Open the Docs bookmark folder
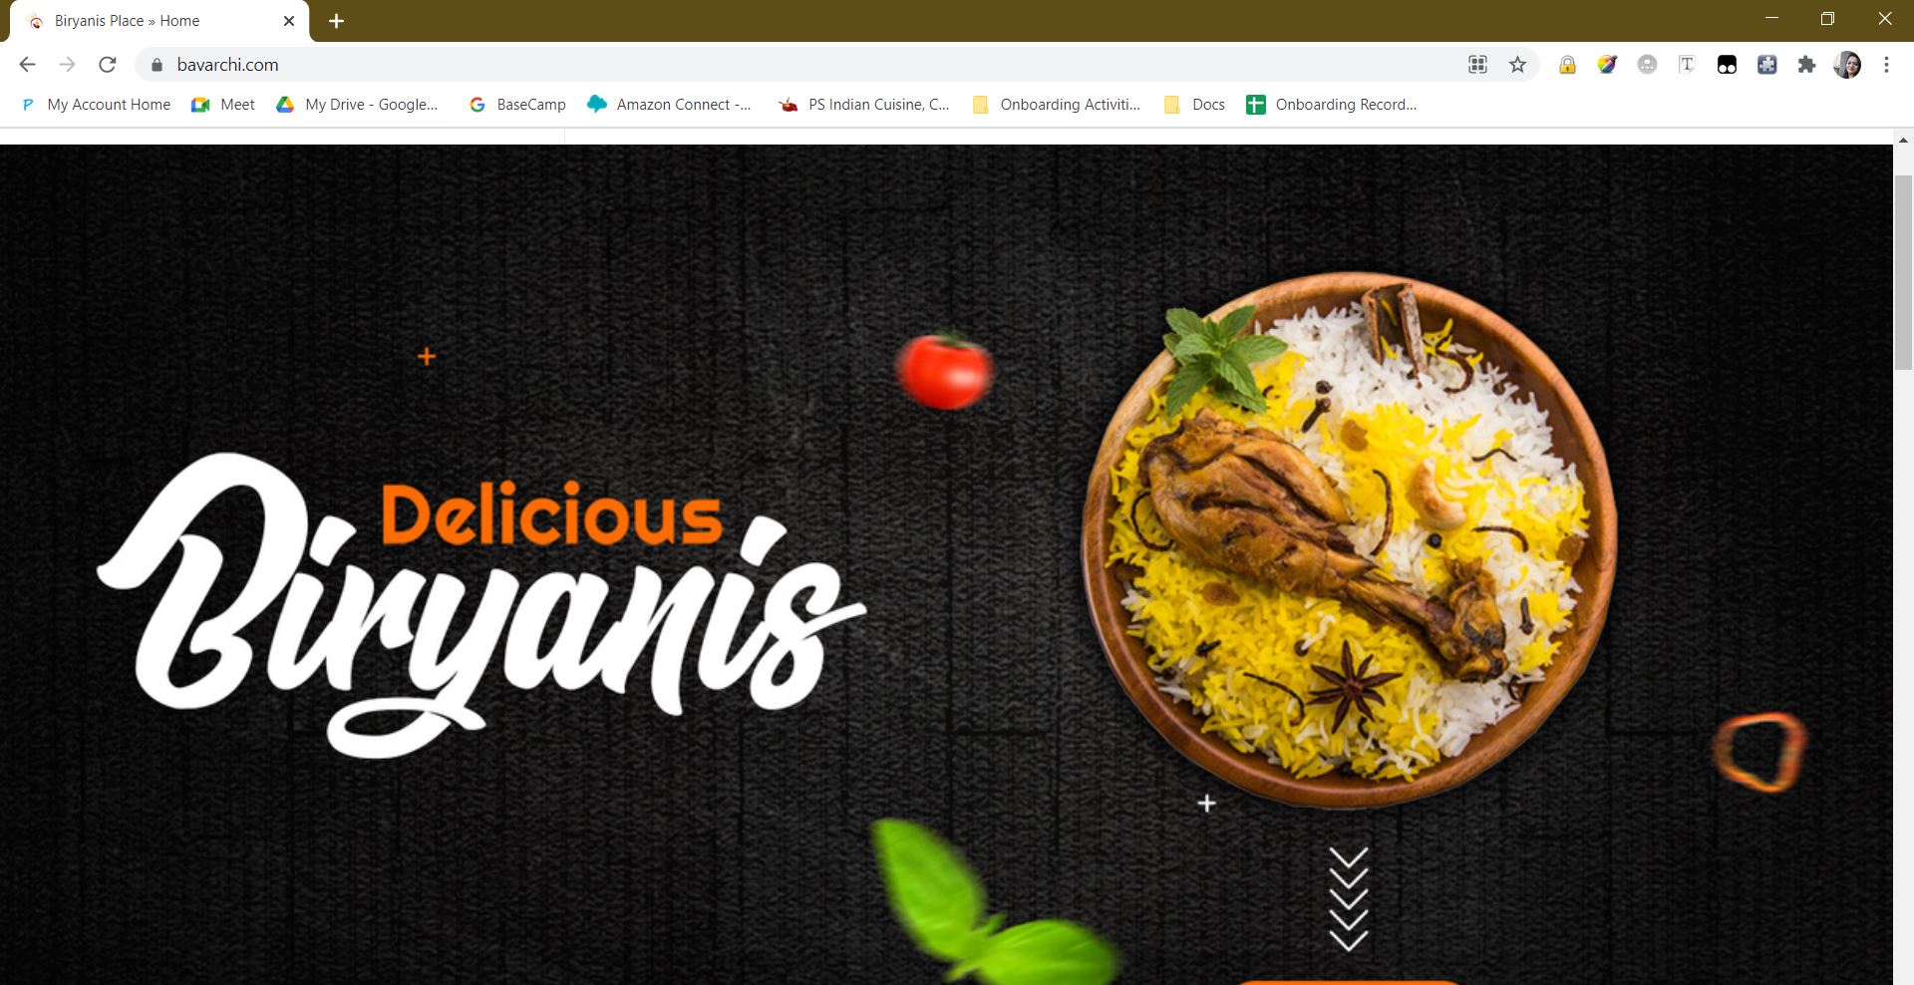This screenshot has height=985, width=1914. 1194,105
